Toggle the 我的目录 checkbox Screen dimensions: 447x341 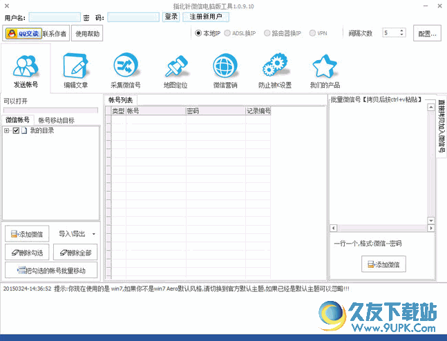point(16,130)
